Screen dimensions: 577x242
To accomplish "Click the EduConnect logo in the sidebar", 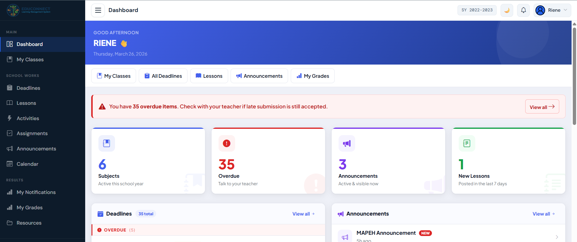I will click(29, 10).
